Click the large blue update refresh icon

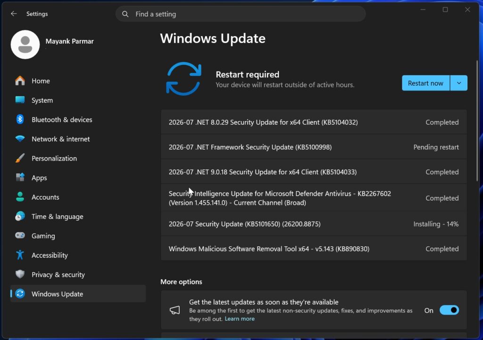pos(184,79)
